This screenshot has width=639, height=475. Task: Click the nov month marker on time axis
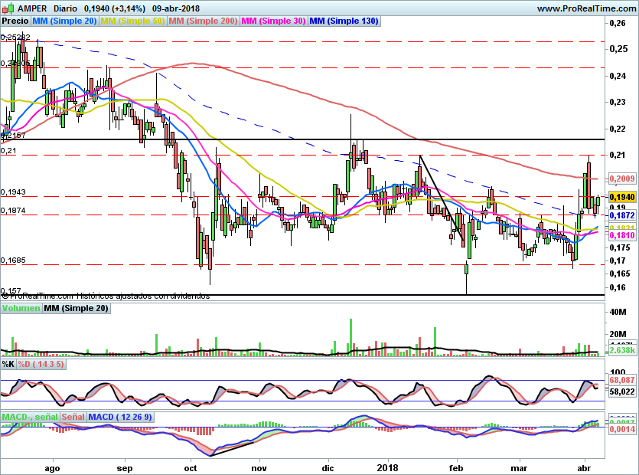(x=259, y=468)
